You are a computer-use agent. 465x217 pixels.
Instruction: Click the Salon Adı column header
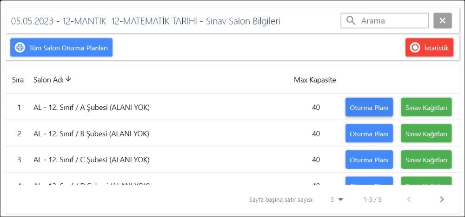48,80
